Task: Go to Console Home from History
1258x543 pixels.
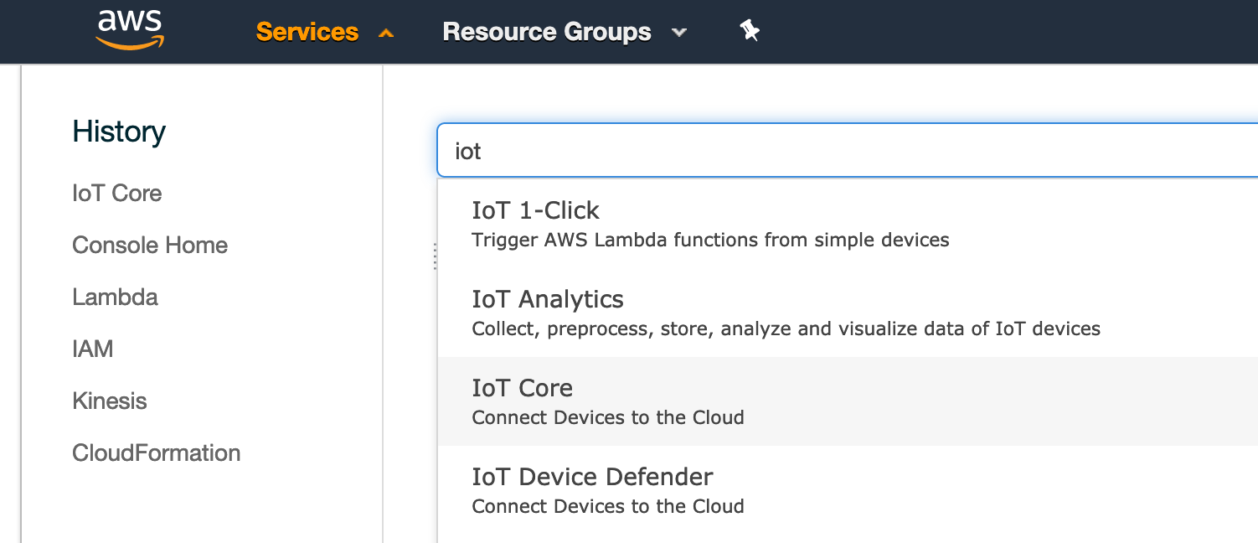Action: [x=150, y=246]
